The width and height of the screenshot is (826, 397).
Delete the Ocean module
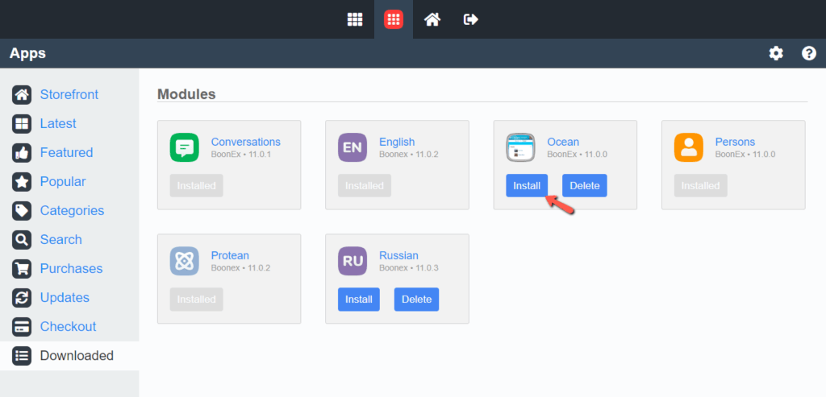pos(585,186)
